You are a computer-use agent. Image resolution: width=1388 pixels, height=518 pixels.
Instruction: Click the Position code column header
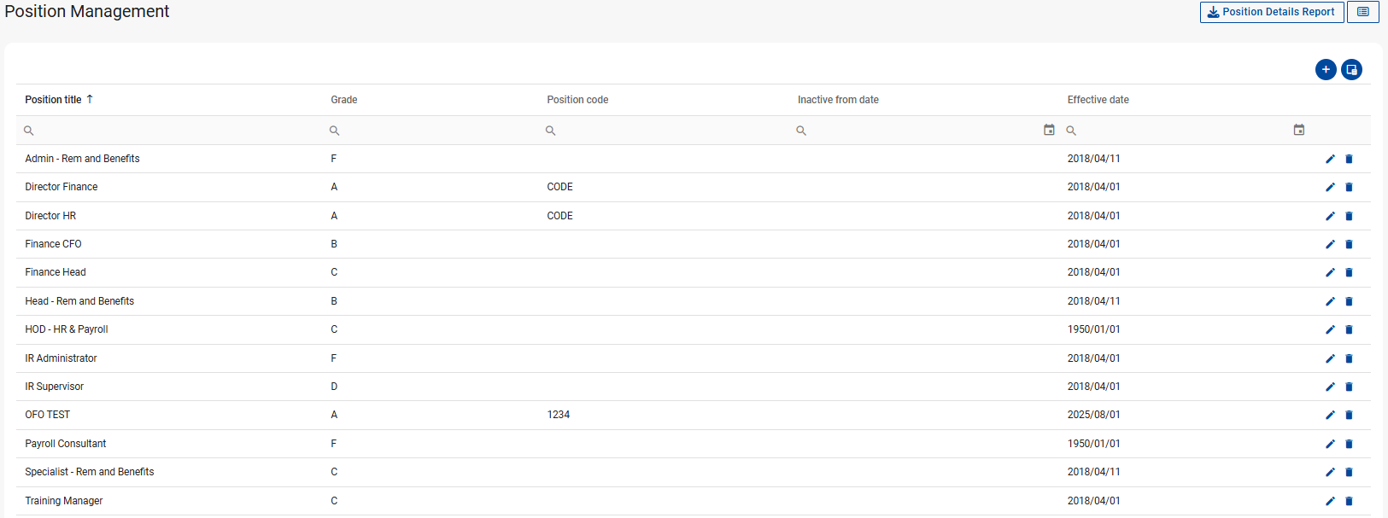[x=577, y=100]
